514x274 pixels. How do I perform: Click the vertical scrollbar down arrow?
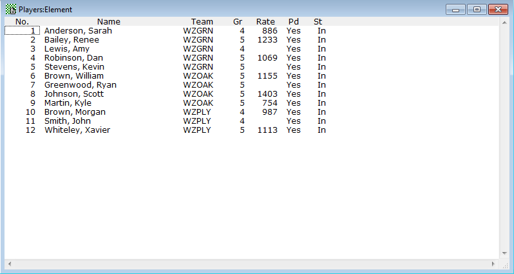pos(504,253)
